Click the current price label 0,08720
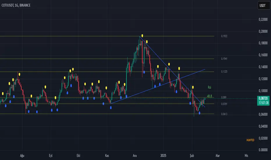 point(263,98)
